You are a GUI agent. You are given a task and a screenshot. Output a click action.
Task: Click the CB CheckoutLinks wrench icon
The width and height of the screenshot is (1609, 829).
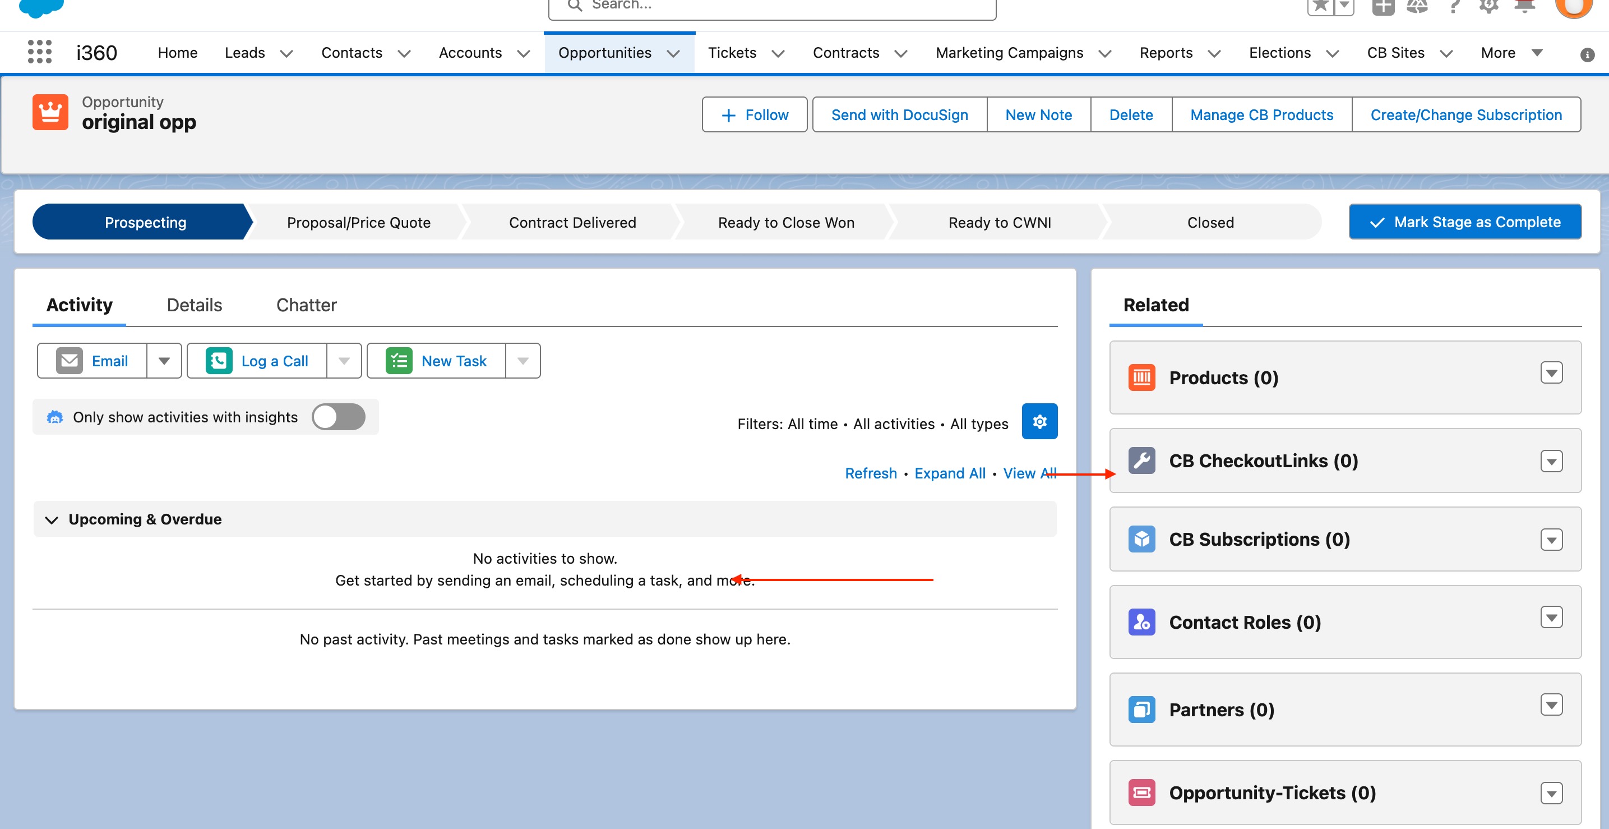tap(1141, 461)
